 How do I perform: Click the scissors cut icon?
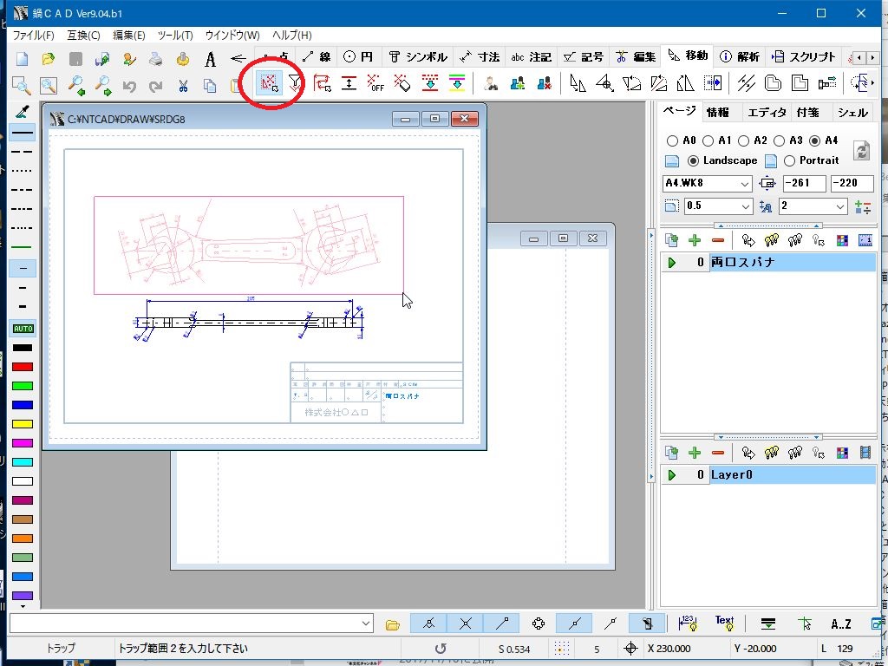pos(183,86)
